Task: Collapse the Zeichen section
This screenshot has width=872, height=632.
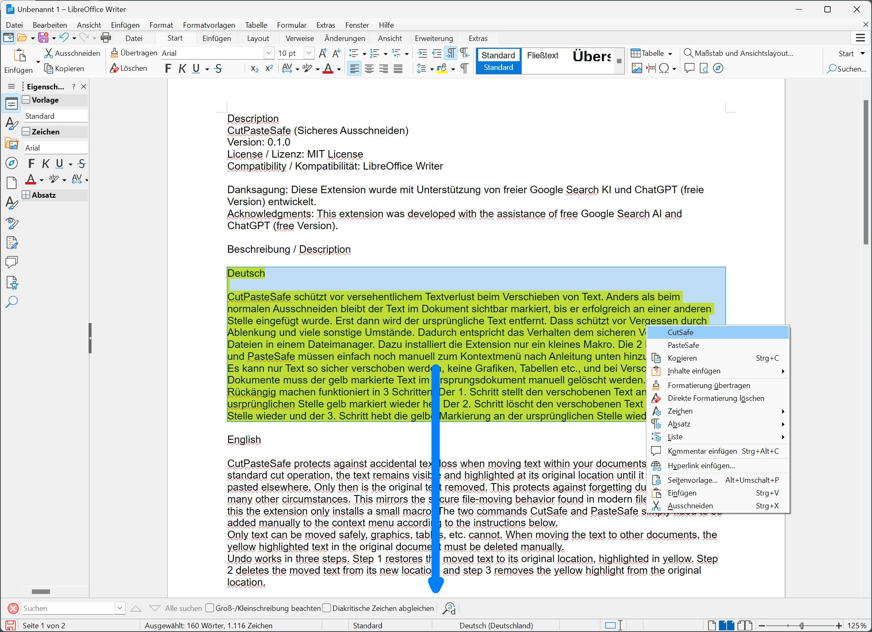Action: click(x=26, y=132)
